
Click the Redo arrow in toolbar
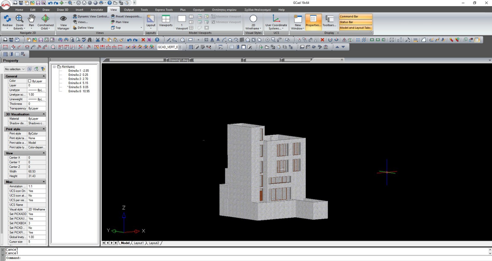coord(135,40)
